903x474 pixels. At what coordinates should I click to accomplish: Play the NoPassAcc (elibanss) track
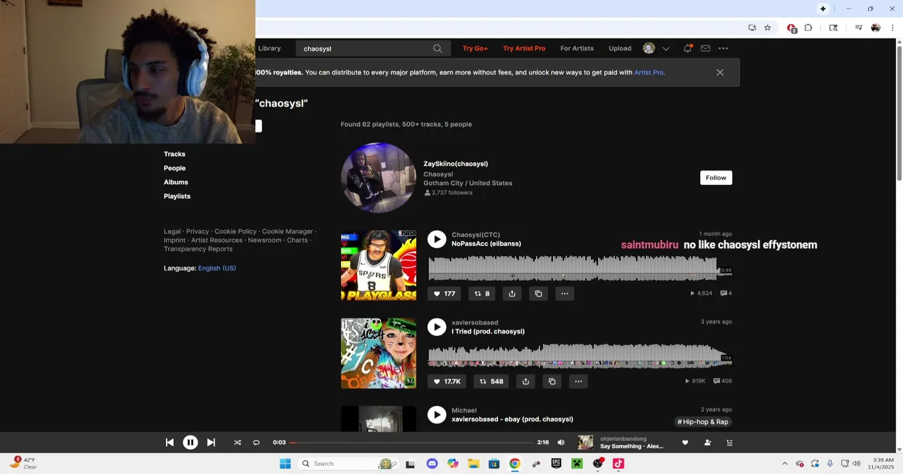437,239
